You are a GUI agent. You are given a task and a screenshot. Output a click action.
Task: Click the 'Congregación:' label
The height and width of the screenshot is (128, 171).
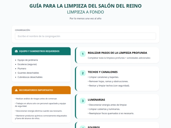click(22, 30)
